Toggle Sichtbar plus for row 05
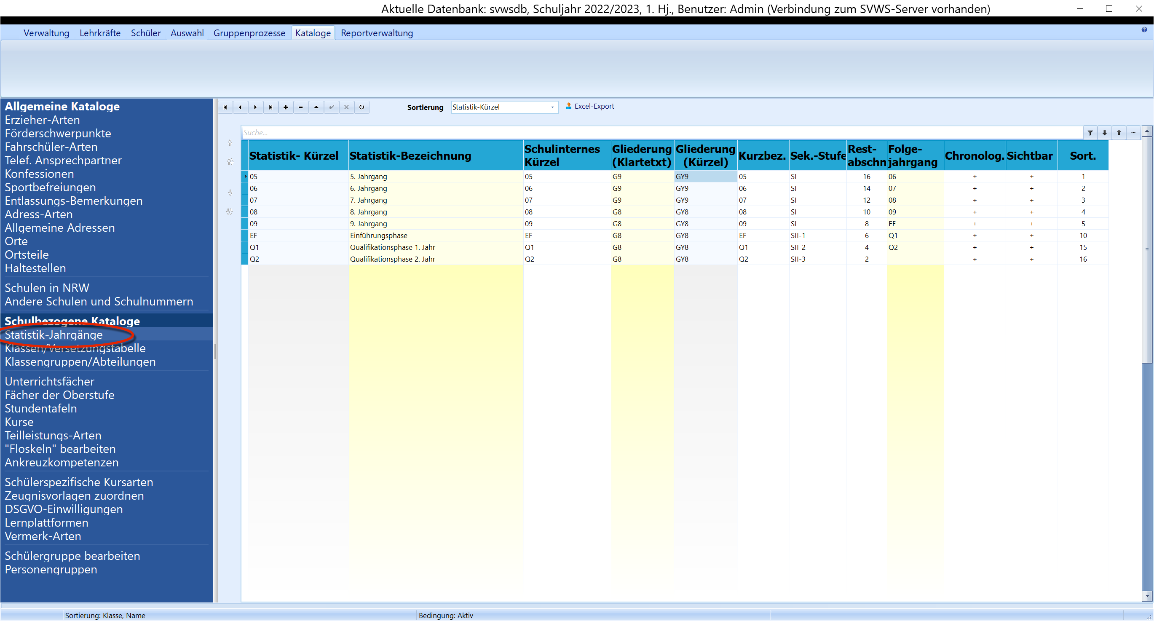The width and height of the screenshot is (1154, 621). [x=1032, y=177]
